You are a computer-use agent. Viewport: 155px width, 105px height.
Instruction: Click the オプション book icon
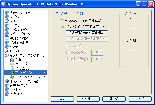[x=7, y=94]
